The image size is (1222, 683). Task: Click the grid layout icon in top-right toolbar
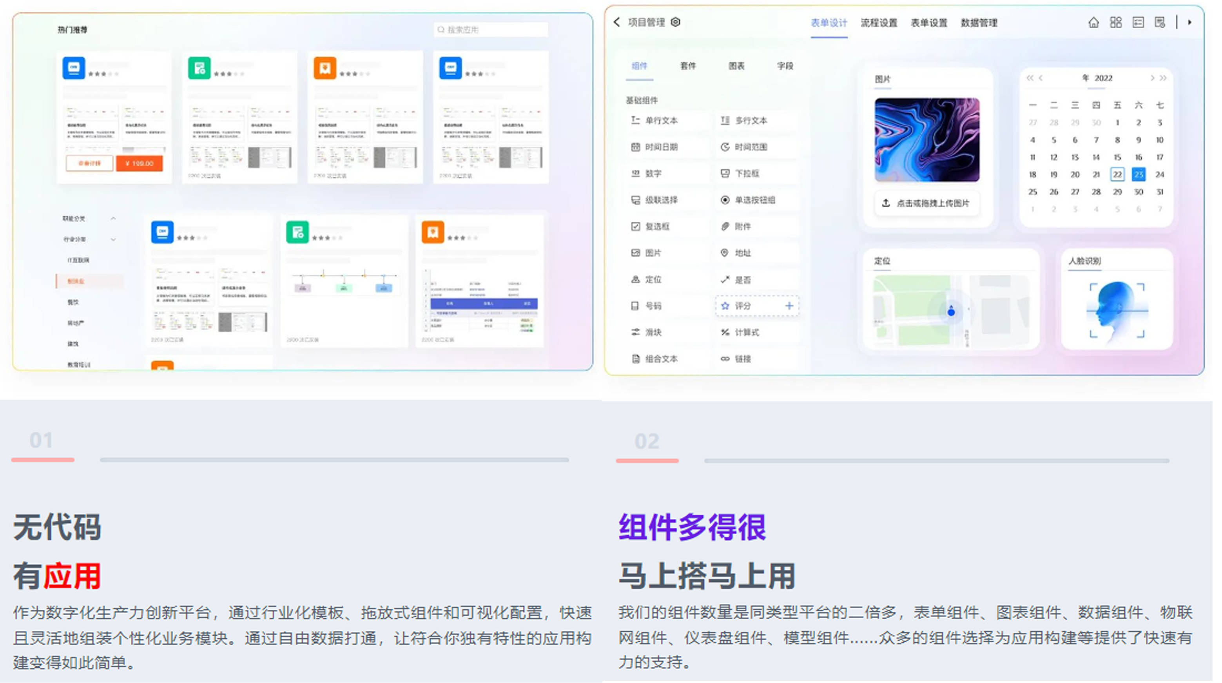(x=1116, y=22)
